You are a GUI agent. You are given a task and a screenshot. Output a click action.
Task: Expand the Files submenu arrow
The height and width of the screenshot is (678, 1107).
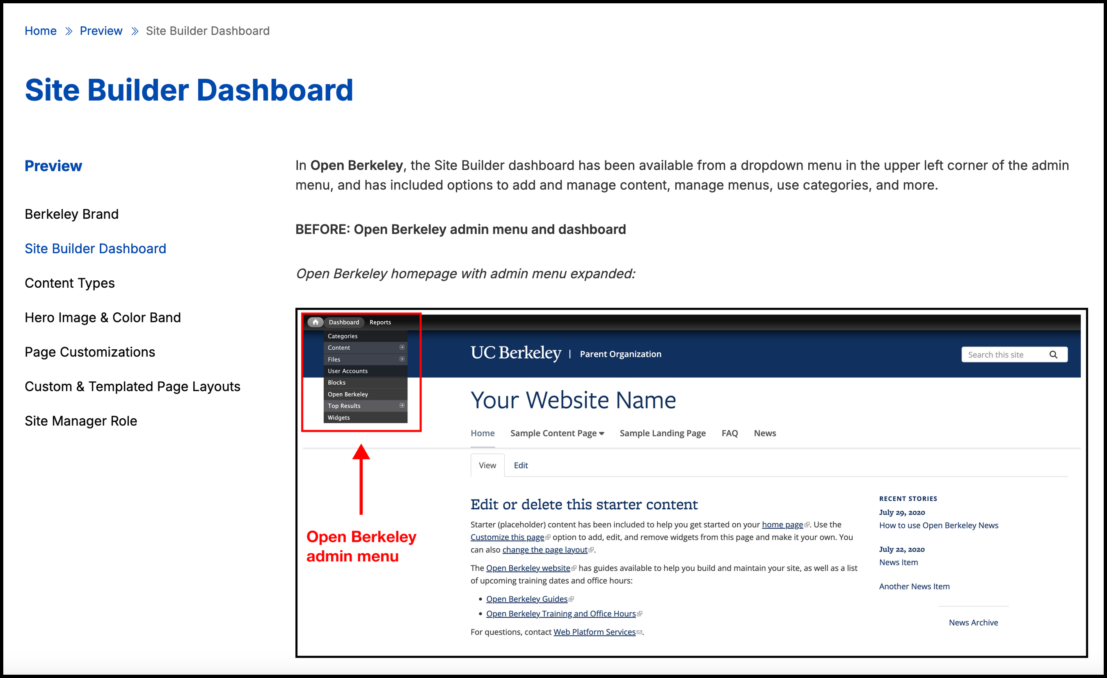click(x=402, y=359)
